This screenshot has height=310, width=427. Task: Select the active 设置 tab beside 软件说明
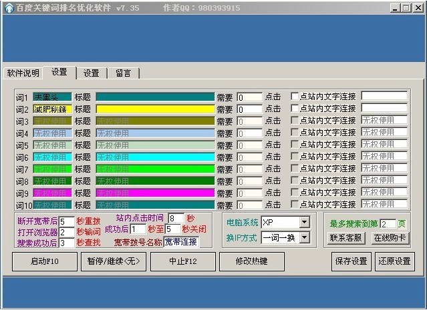pyautogui.click(x=59, y=72)
